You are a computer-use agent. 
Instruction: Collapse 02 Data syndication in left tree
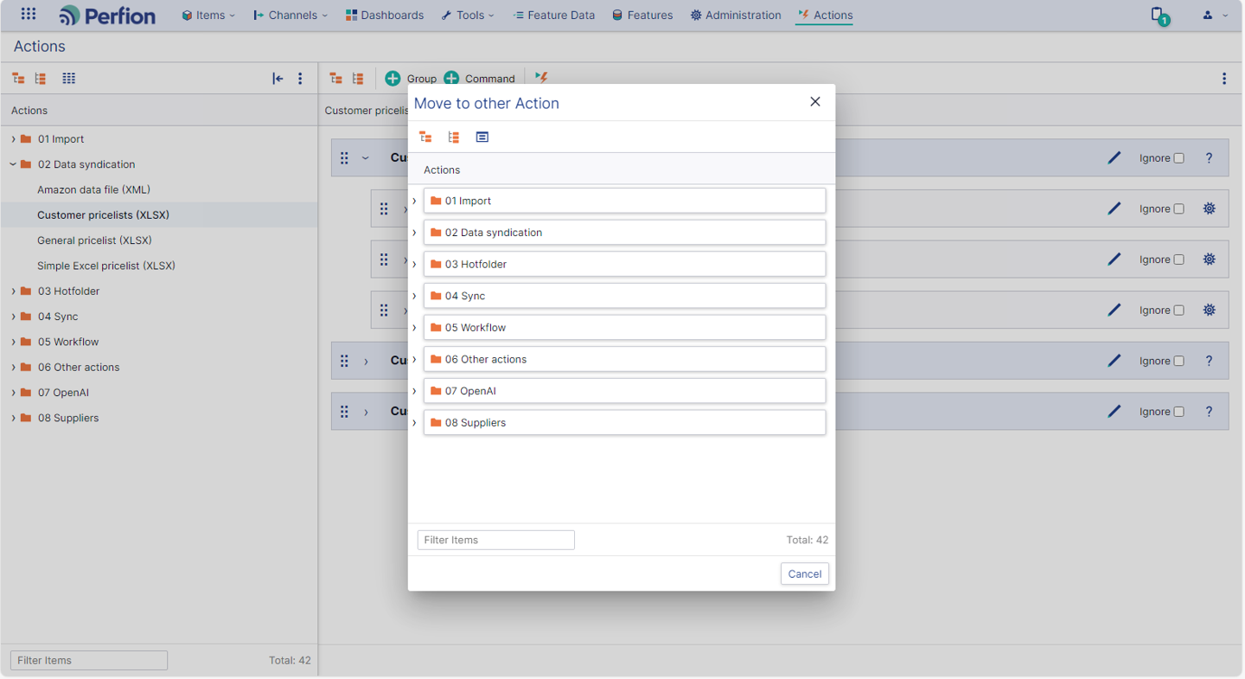click(13, 164)
